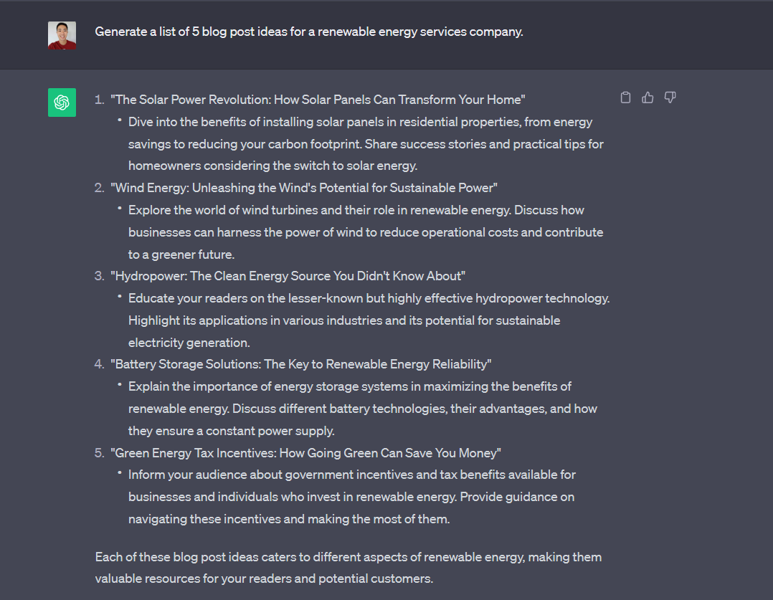This screenshot has width=773, height=600.
Task: Copy the response with the clipboard icon
Action: pyautogui.click(x=625, y=97)
